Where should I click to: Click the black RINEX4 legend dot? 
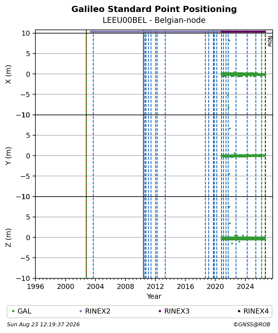click(x=239, y=311)
